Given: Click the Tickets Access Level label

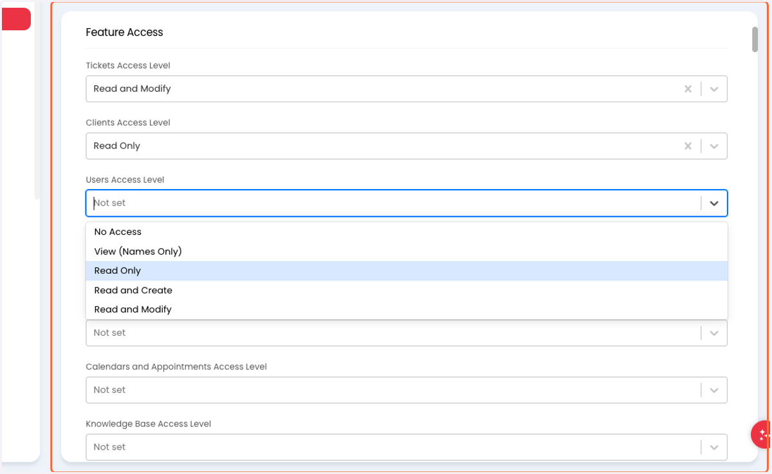Looking at the screenshot, I should (128, 66).
